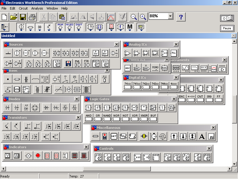This screenshot has height=179, width=238.
Task: Pick the XOR gate template
Action: (135, 118)
